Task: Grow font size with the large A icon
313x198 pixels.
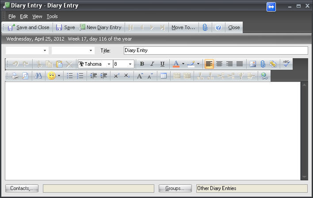Action: coord(140,76)
